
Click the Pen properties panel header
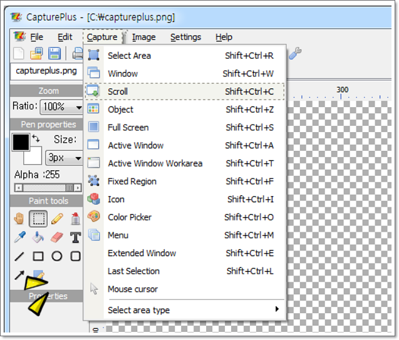47,125
